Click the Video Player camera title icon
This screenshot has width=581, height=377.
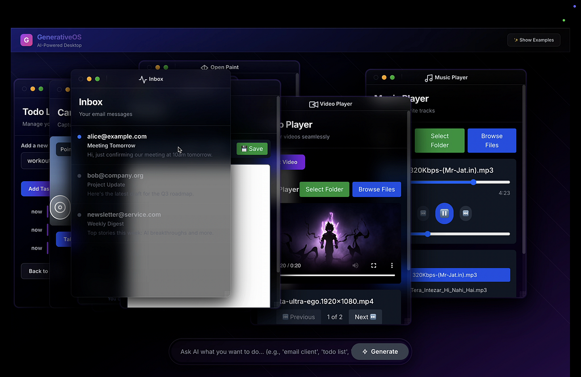point(313,104)
